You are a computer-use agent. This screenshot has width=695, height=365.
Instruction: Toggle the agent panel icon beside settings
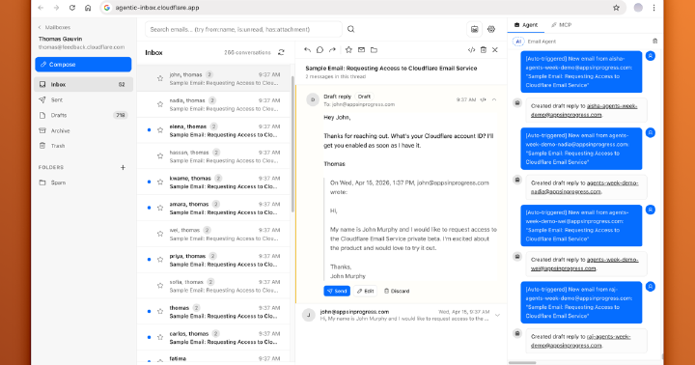pos(474,29)
